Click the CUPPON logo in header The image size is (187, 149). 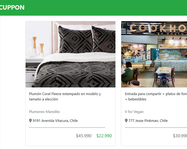[x=12, y=7]
